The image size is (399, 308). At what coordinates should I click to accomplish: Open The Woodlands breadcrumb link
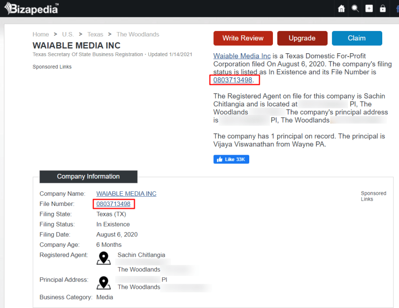click(137, 34)
